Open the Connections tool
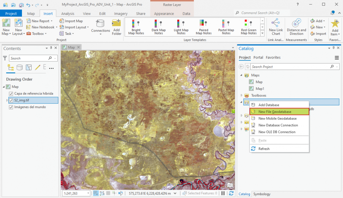343x198 pixels. click(x=100, y=27)
